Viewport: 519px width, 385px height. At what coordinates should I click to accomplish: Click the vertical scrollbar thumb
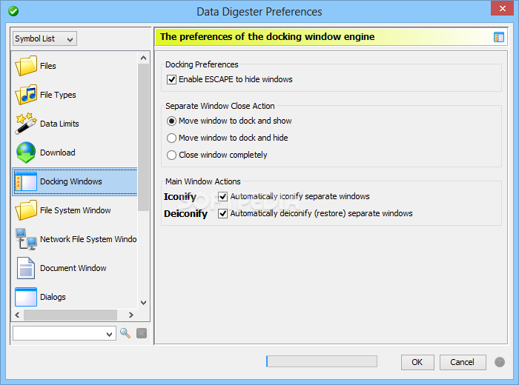tap(143, 137)
